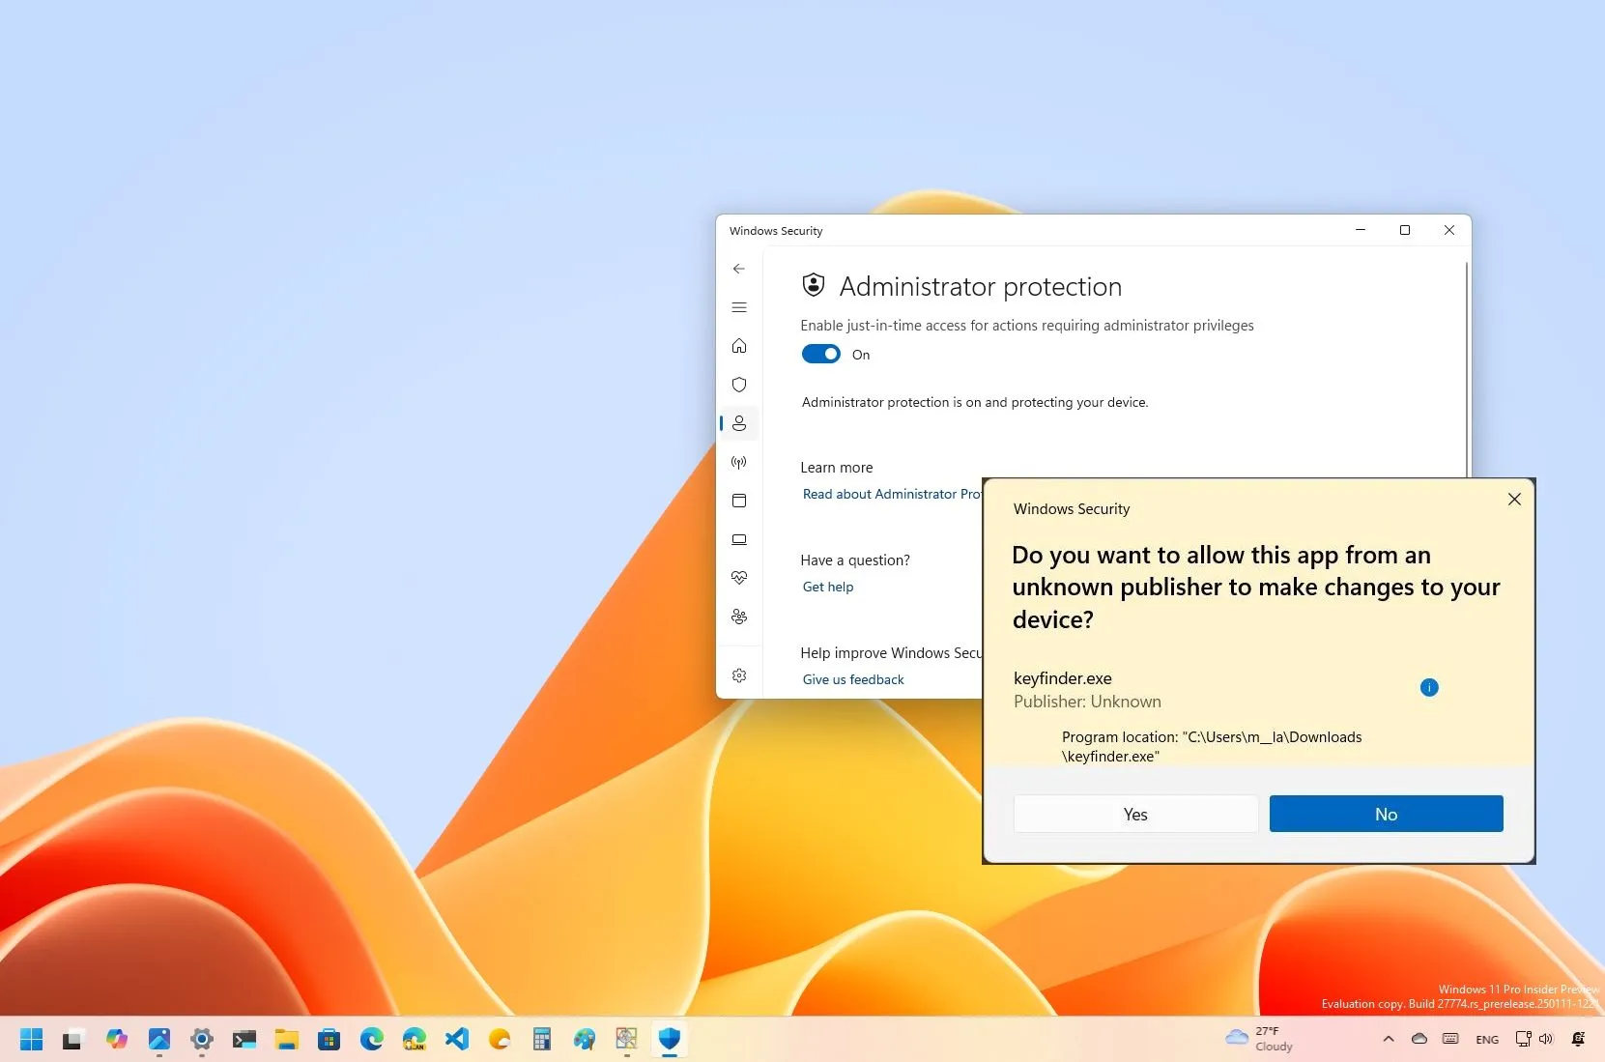Open Device performance & health icon

(739, 578)
